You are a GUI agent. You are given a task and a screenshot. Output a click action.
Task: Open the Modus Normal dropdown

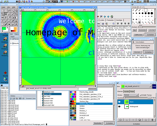tap(131, 95)
